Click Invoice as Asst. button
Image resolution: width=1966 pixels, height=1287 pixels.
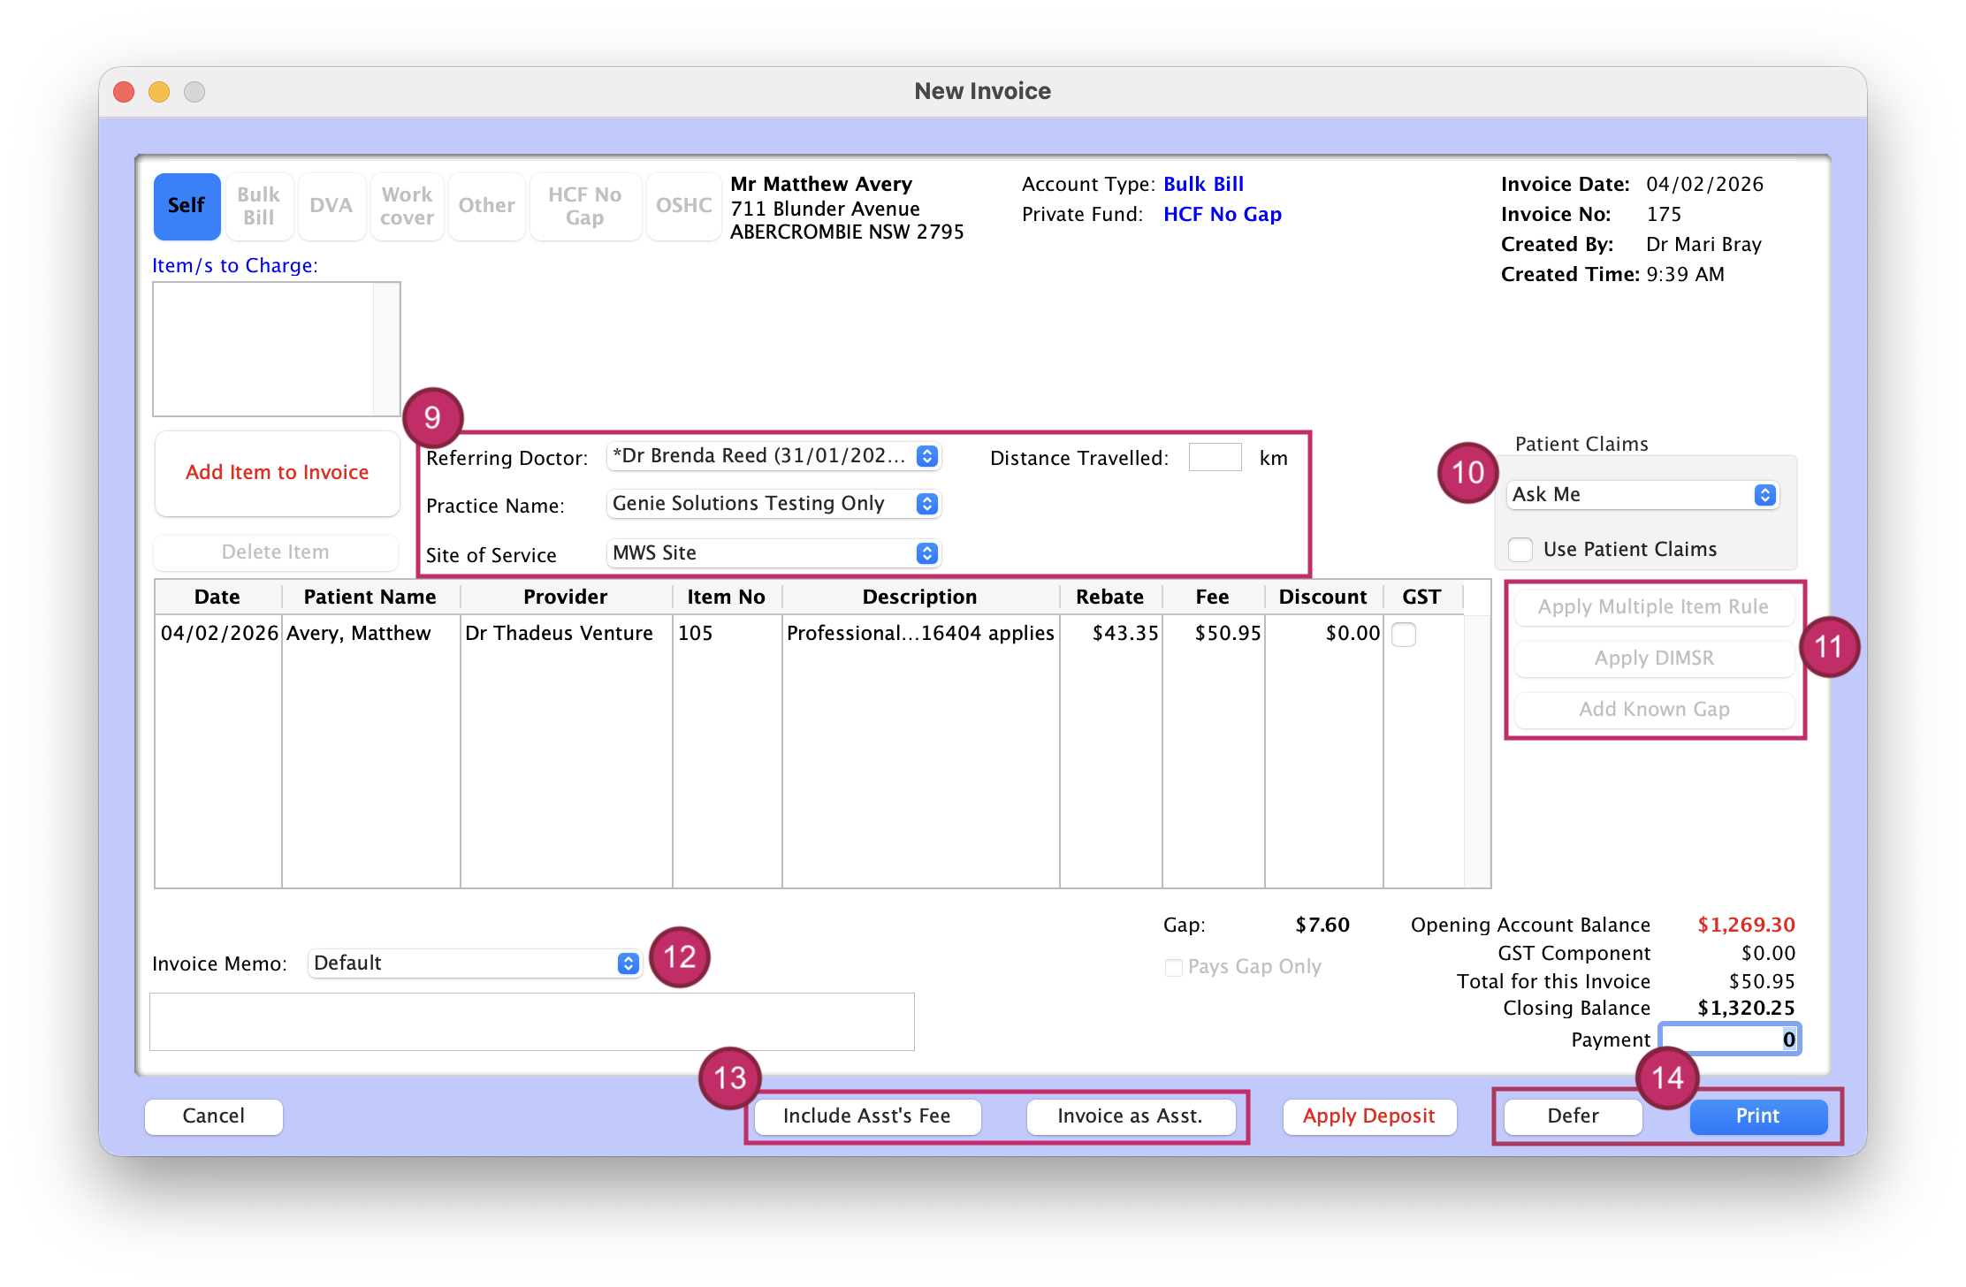click(1131, 1116)
